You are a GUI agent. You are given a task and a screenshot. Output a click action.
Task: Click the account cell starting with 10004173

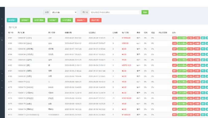point(28,115)
